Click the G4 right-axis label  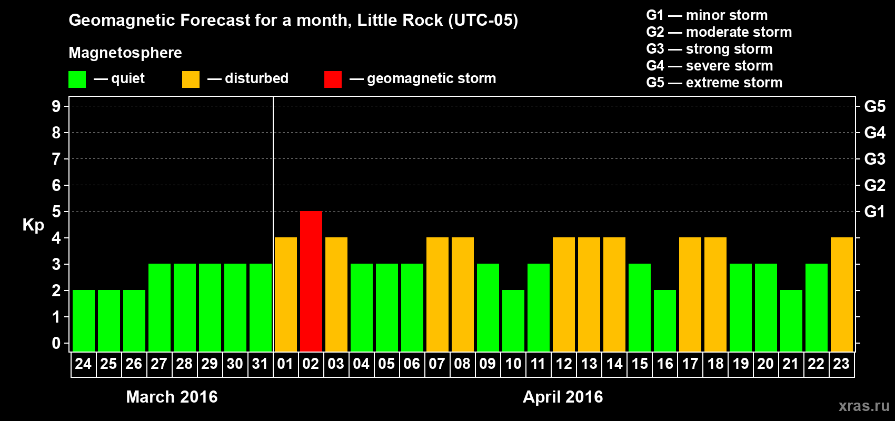click(x=875, y=133)
